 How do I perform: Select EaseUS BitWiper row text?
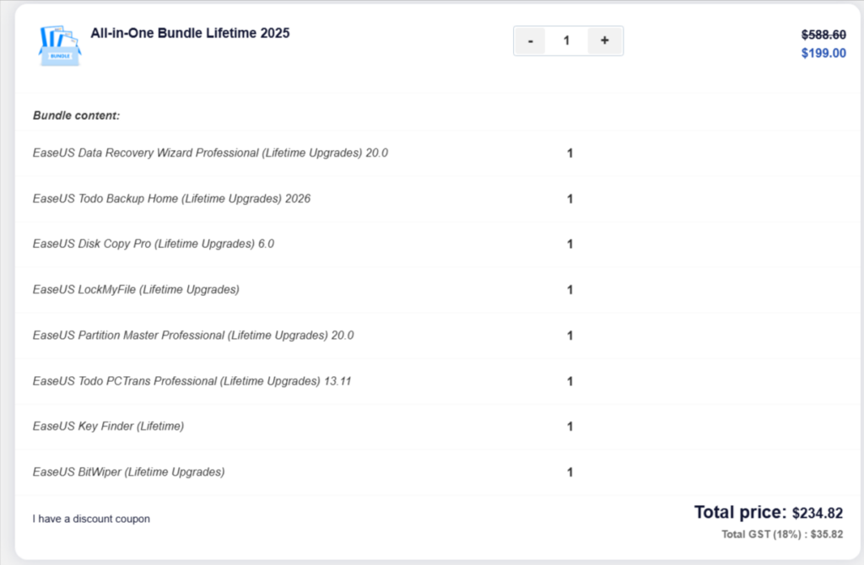[x=128, y=472]
